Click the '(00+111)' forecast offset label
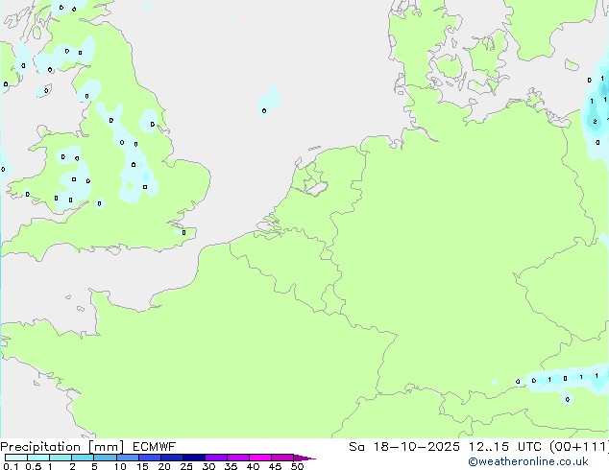The height and width of the screenshot is (470, 609). [x=576, y=447]
